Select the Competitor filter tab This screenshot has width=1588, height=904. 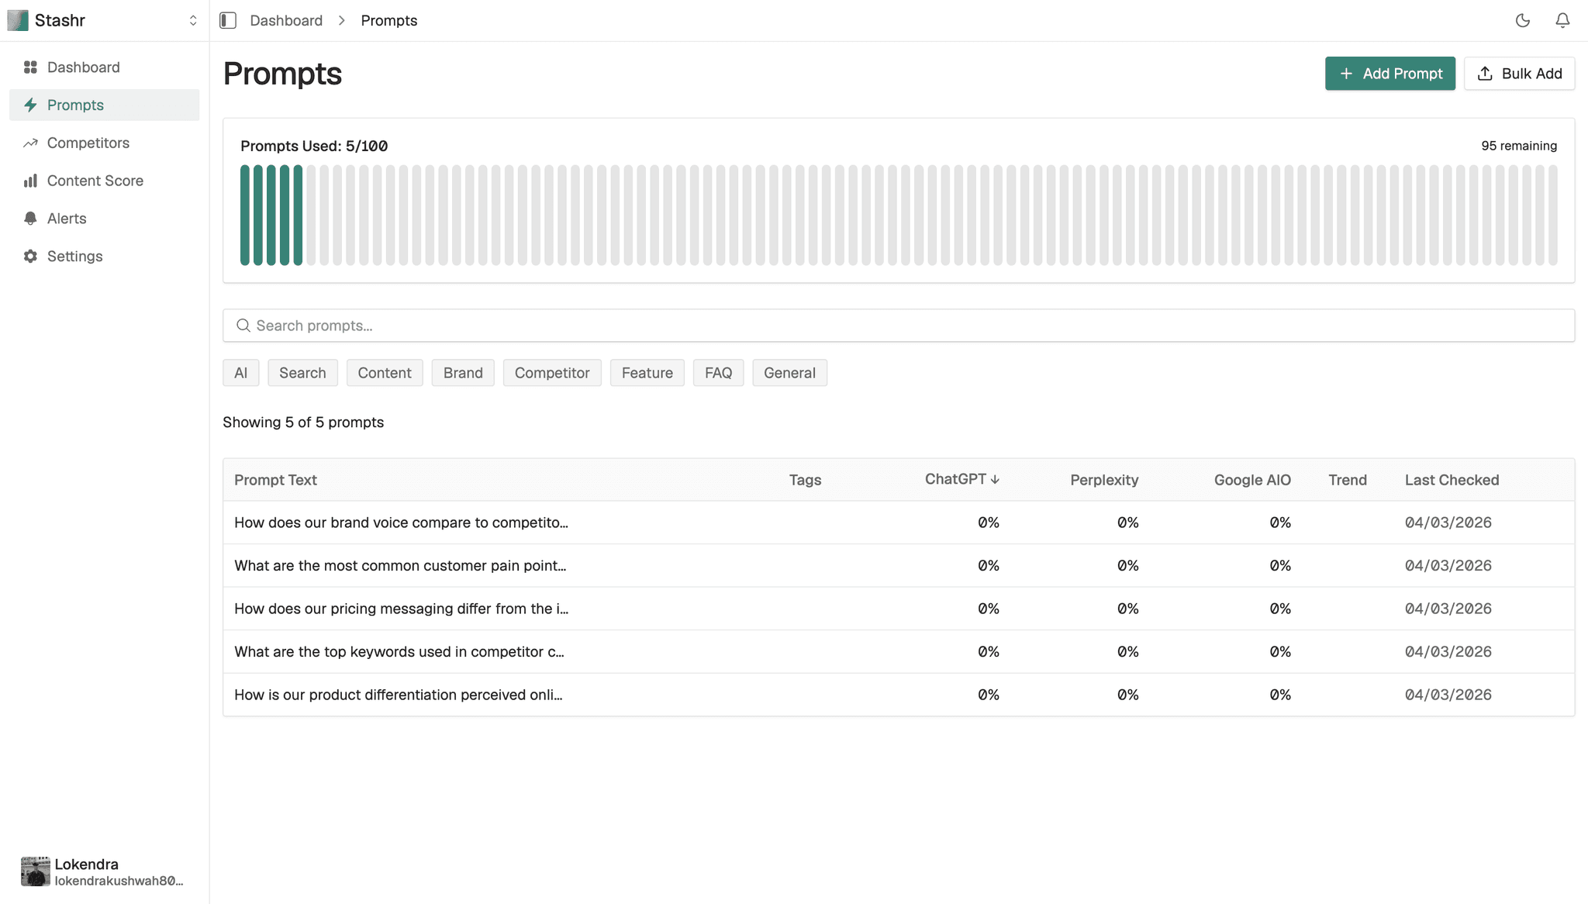pyautogui.click(x=551, y=372)
